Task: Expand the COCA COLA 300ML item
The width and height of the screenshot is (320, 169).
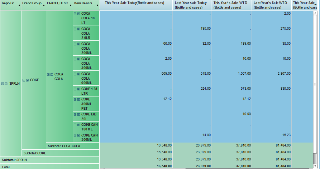Action: click(75, 59)
